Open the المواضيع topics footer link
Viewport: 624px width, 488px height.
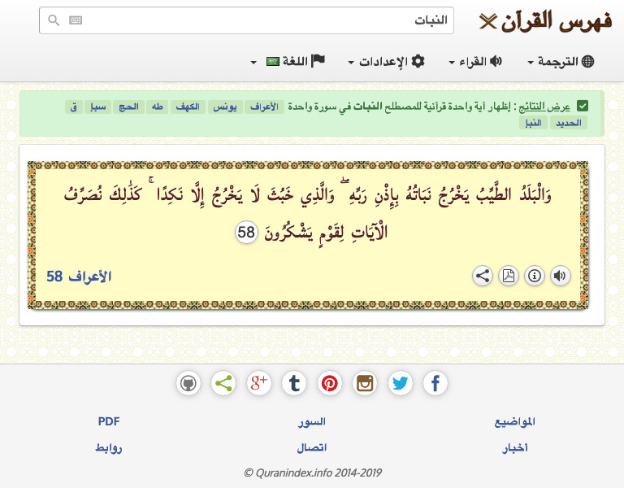[x=515, y=422]
